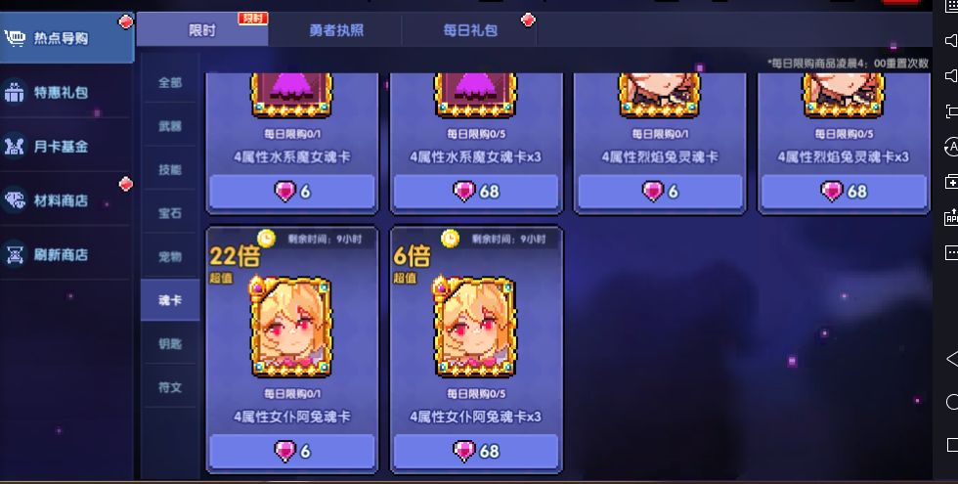Viewport: 958px width, 484px height.
Task: Switch to the 勇者执照 tab
Action: click(x=335, y=29)
